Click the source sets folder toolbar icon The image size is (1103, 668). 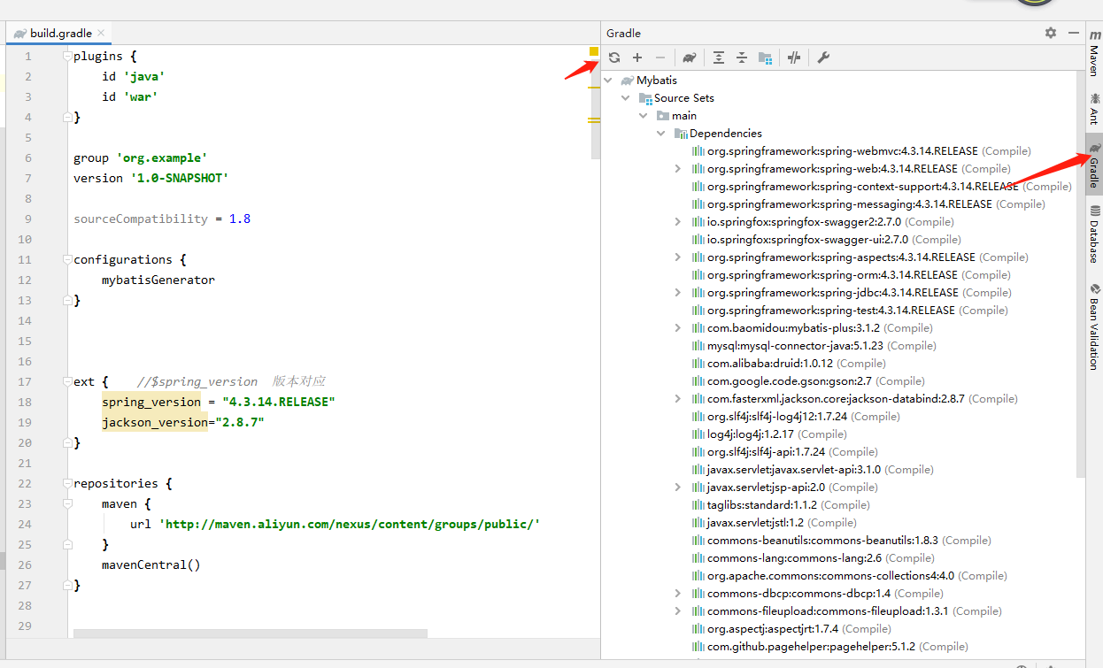click(765, 58)
